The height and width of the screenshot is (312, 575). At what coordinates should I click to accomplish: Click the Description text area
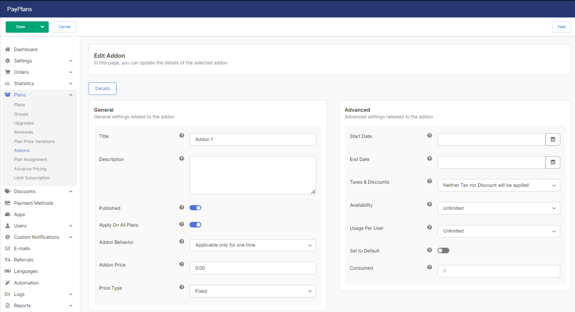coord(253,176)
